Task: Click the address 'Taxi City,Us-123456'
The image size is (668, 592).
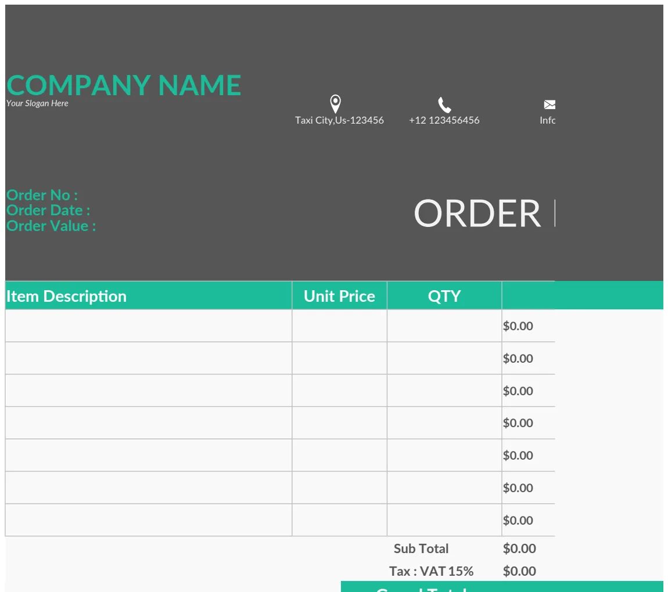Action: click(x=340, y=121)
